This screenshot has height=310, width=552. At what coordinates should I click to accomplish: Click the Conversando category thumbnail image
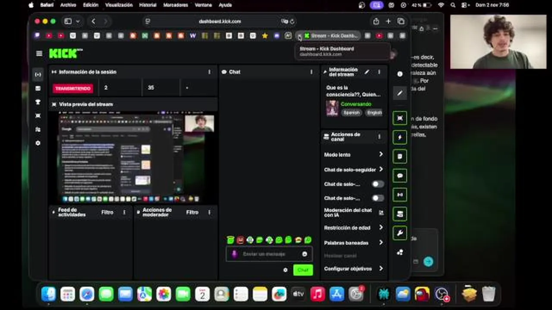tap(332, 108)
